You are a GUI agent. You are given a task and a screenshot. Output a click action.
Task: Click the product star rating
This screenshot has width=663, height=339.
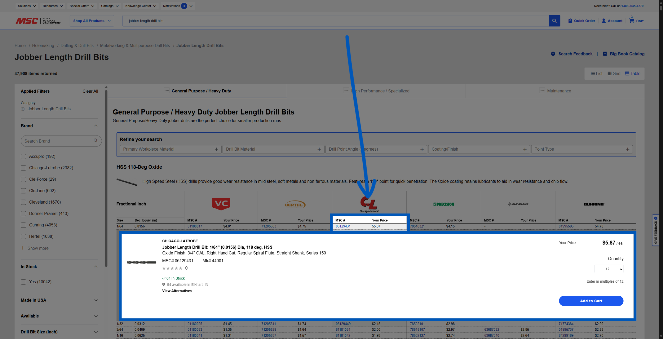click(172, 268)
